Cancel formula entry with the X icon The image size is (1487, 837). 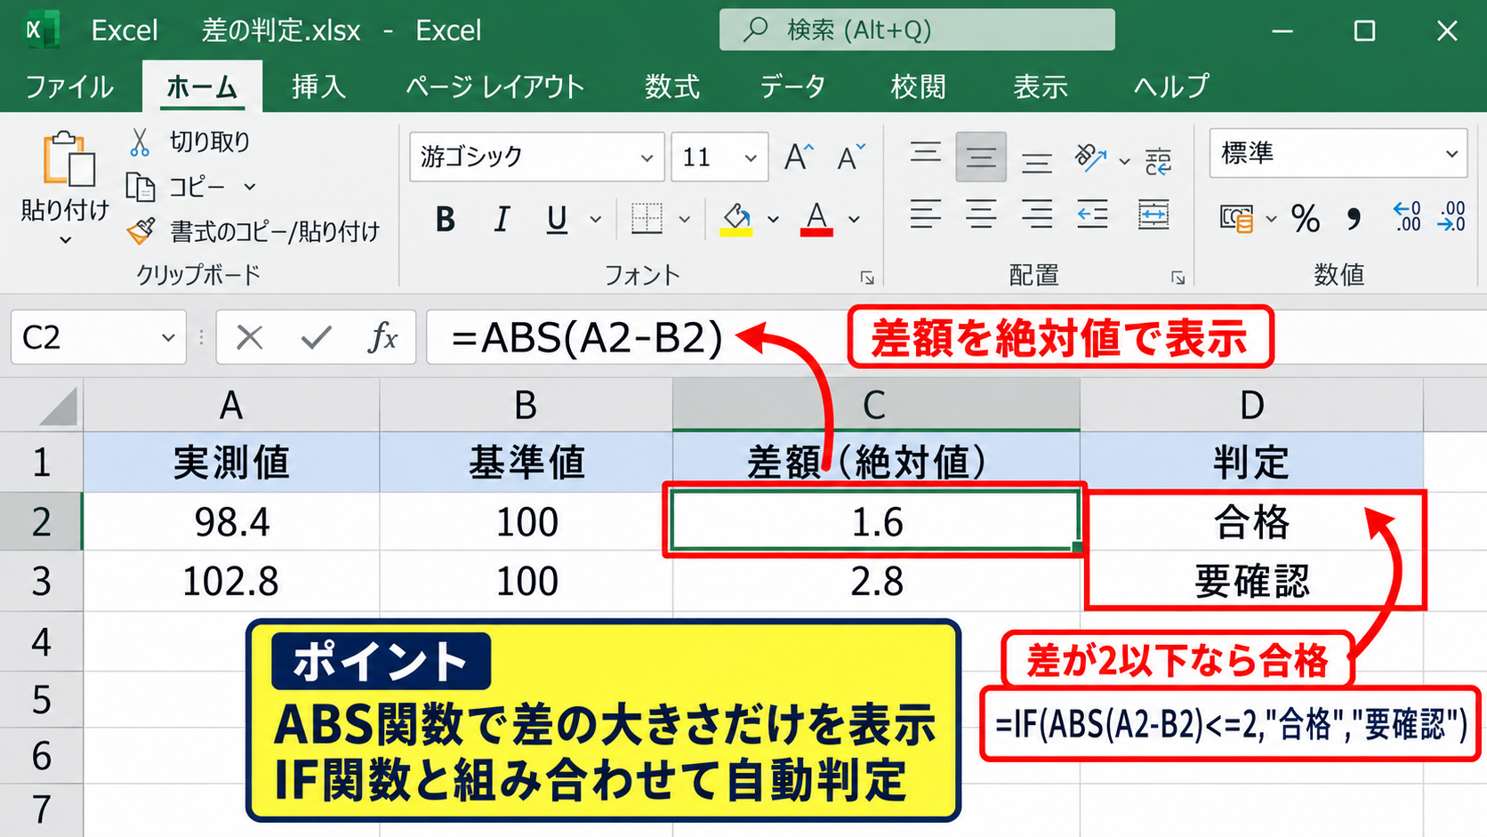click(x=250, y=337)
